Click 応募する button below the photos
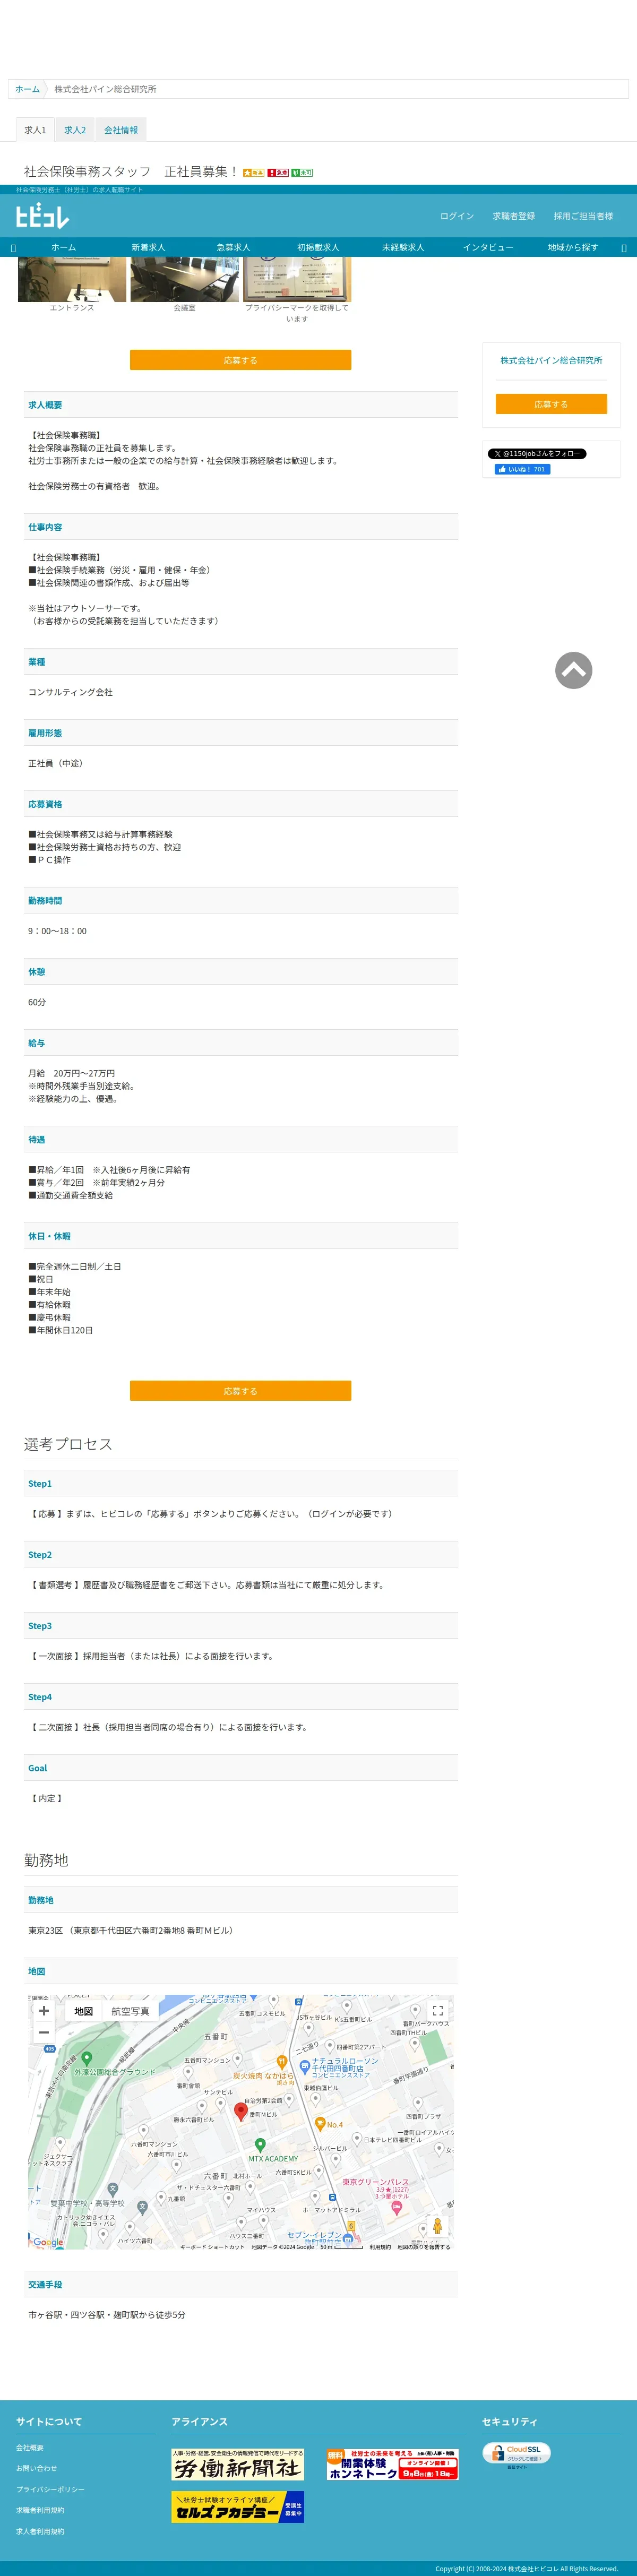The width and height of the screenshot is (637, 2576). tap(240, 360)
